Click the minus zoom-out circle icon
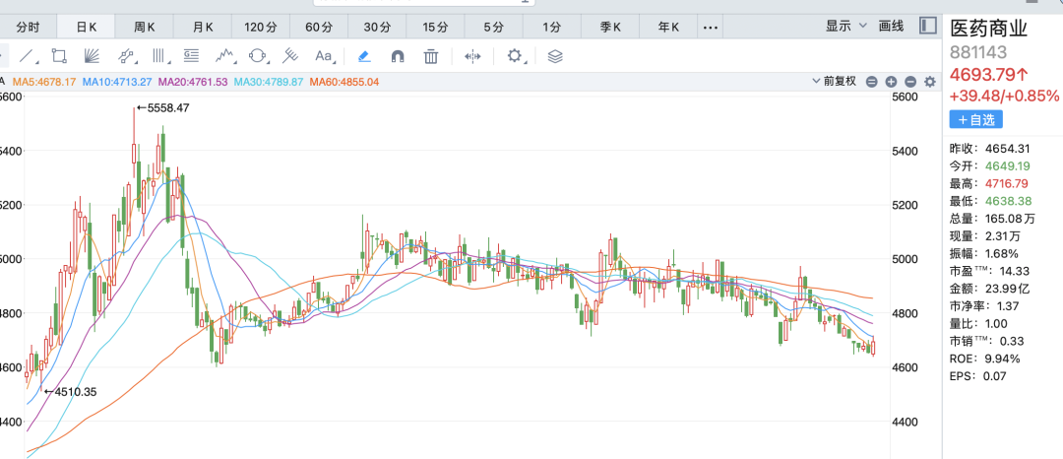1063x459 pixels. (910, 82)
